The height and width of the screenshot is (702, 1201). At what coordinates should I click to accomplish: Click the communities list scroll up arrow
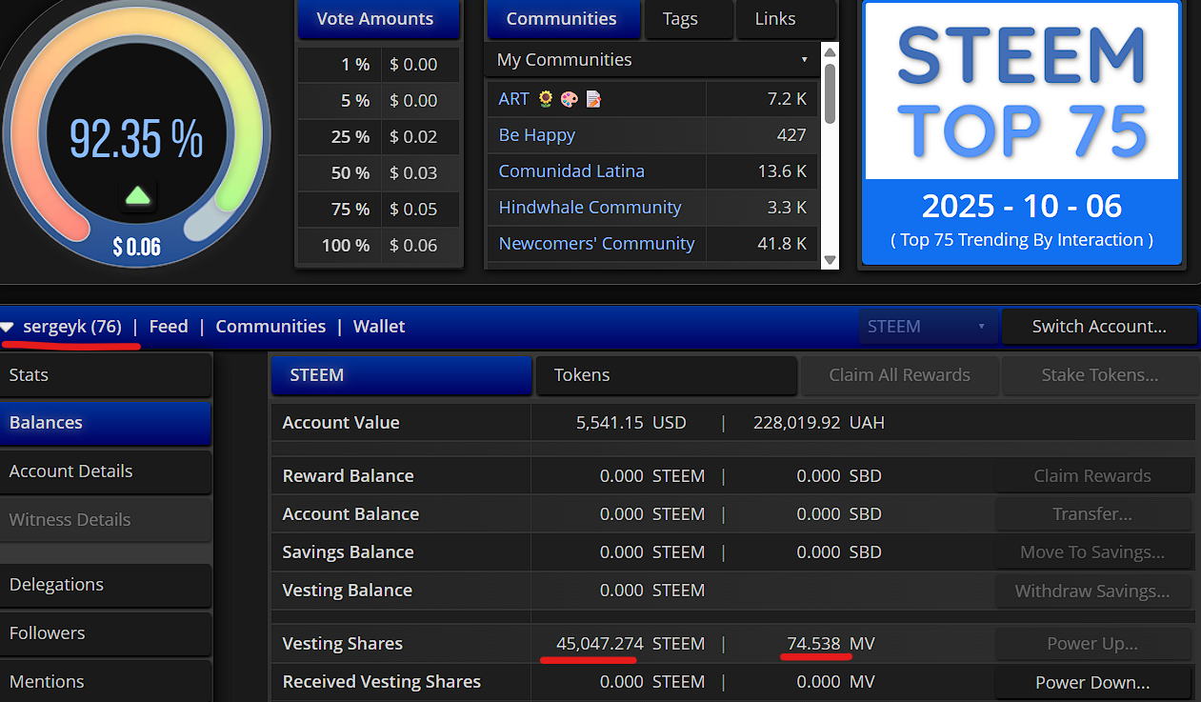(x=830, y=52)
